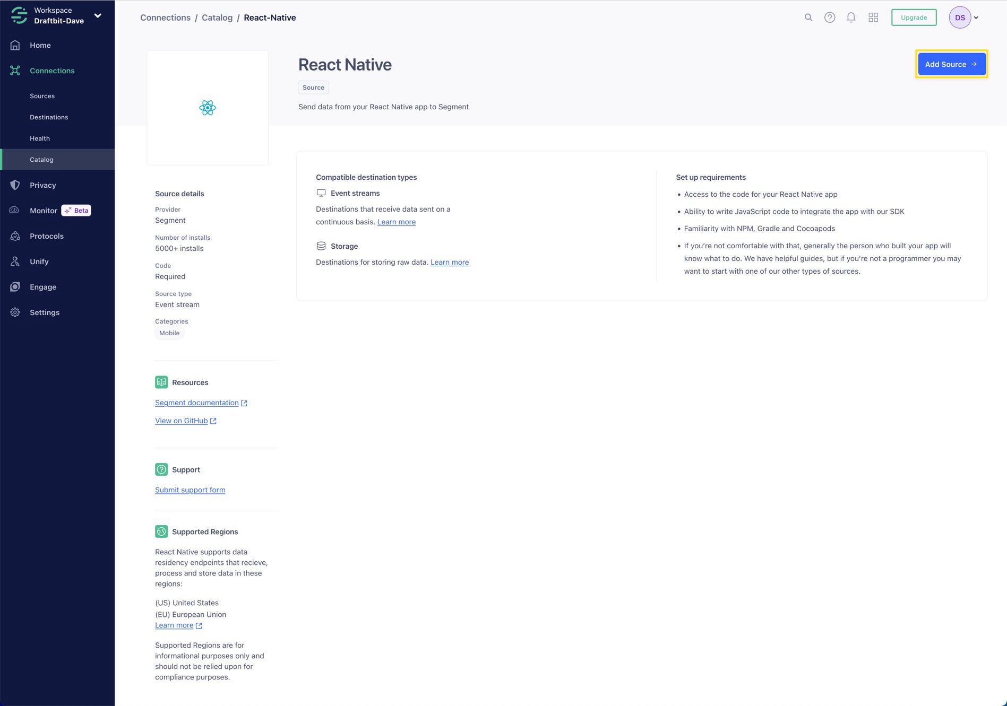Select the Catalog sidebar item
The width and height of the screenshot is (1007, 706).
point(57,160)
